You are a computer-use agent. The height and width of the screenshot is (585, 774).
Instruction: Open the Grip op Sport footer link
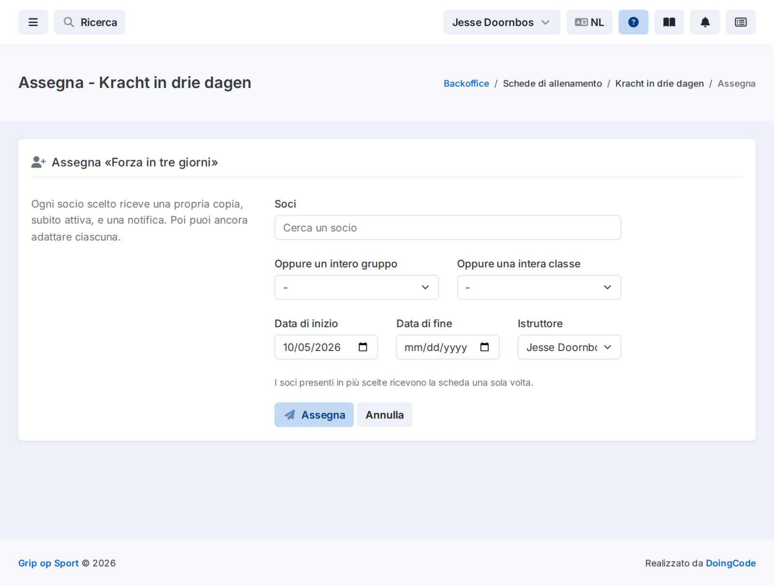pyautogui.click(x=48, y=563)
